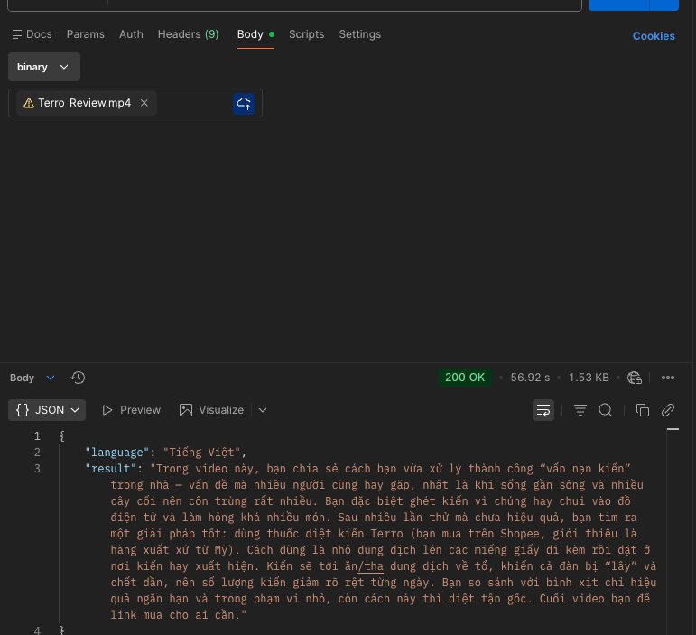Remove the Terro_Review.mp4 file chip
The height and width of the screenshot is (635, 696).
144,103
